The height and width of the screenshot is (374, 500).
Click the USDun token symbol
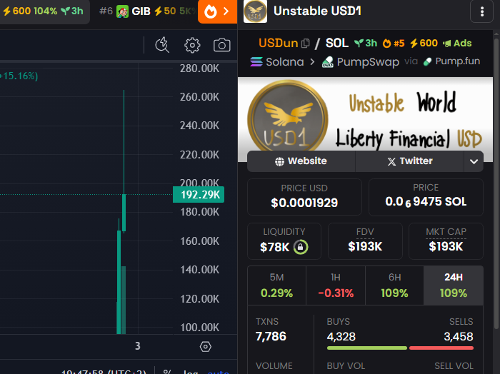pyautogui.click(x=278, y=43)
